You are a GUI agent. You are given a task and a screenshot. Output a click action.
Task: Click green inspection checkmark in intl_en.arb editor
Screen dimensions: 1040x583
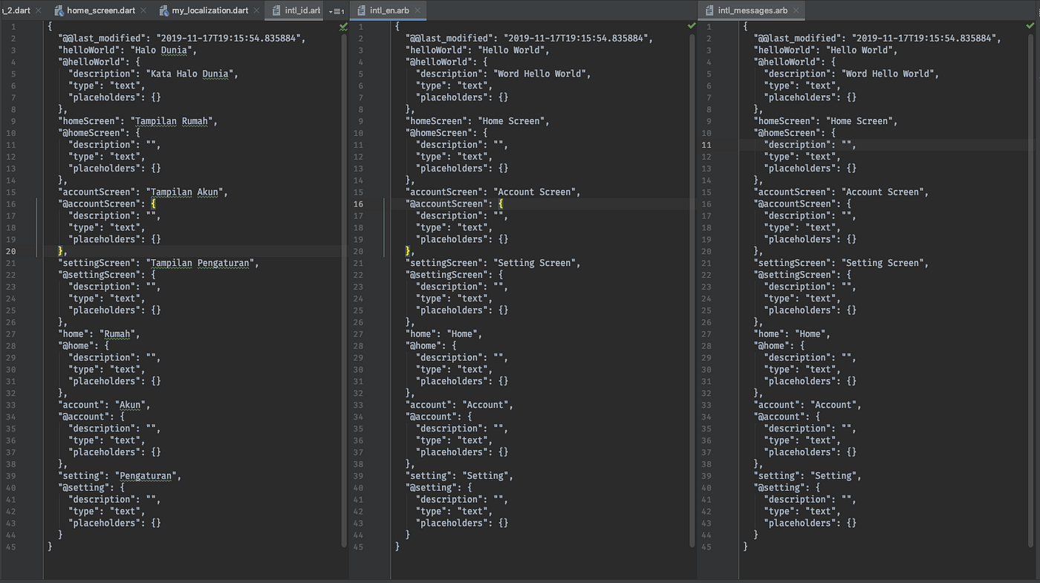[692, 26]
